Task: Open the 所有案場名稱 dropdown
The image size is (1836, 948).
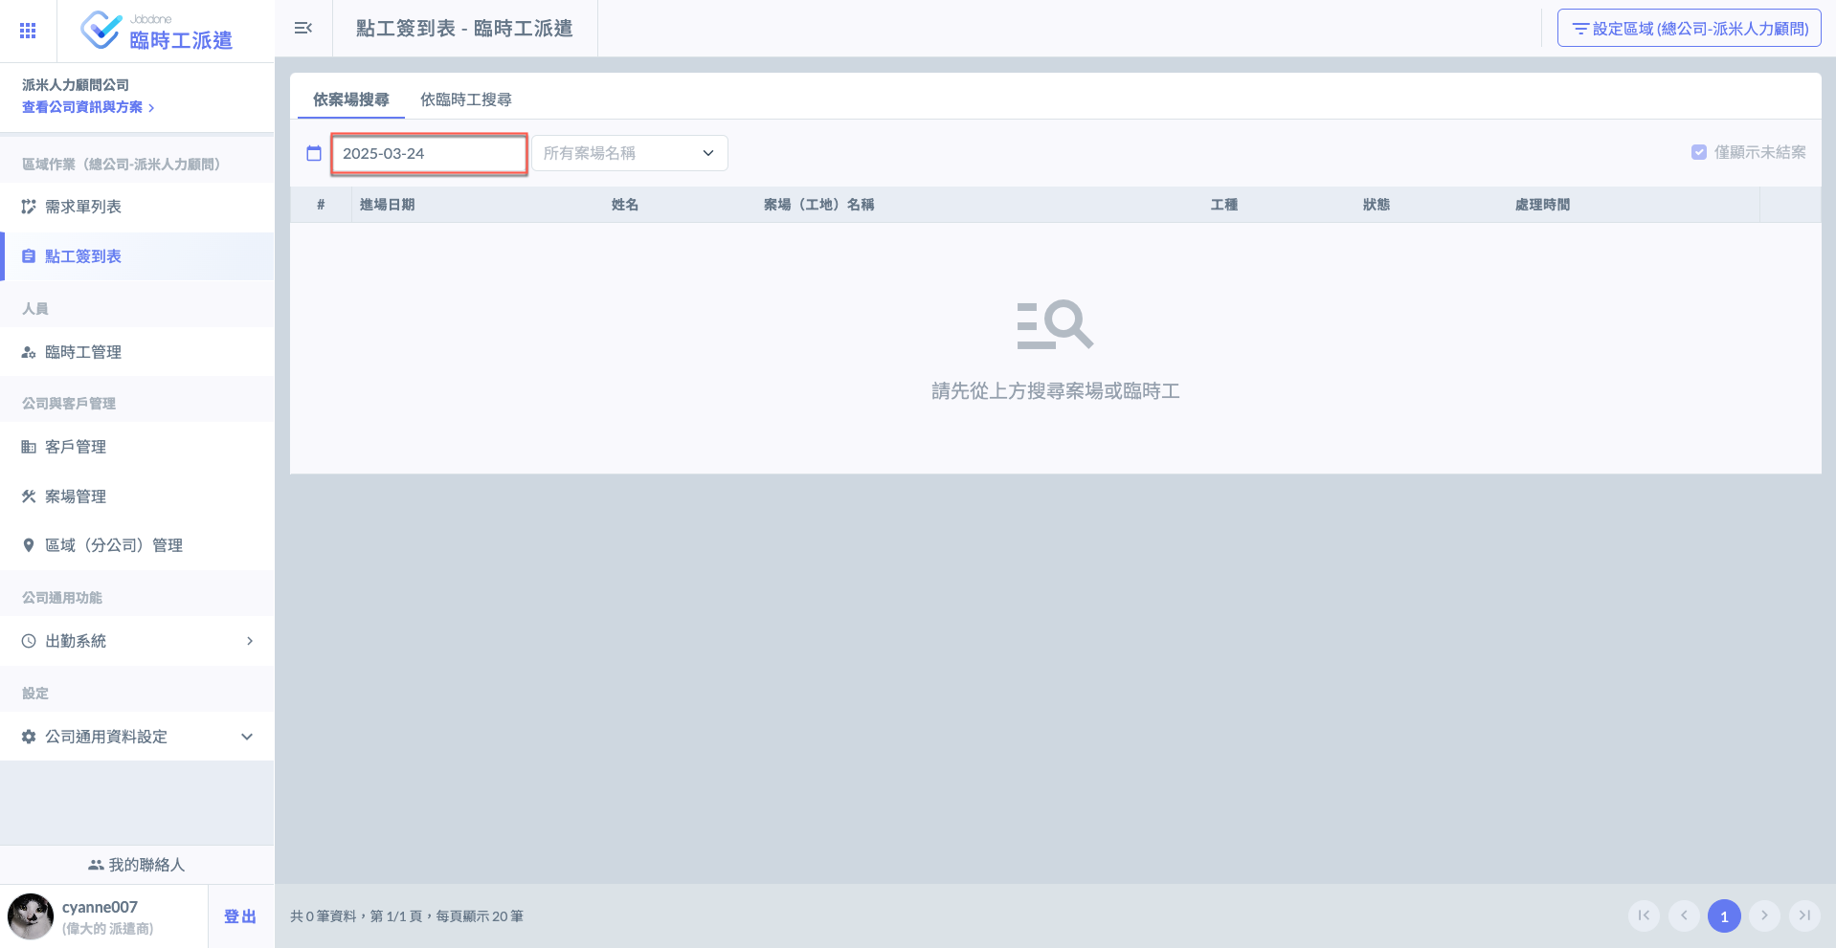Action: tap(630, 153)
